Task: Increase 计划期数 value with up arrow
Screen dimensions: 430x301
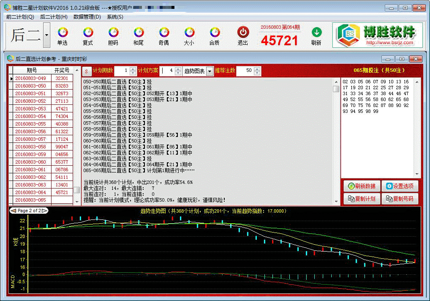Action: click(x=133, y=69)
